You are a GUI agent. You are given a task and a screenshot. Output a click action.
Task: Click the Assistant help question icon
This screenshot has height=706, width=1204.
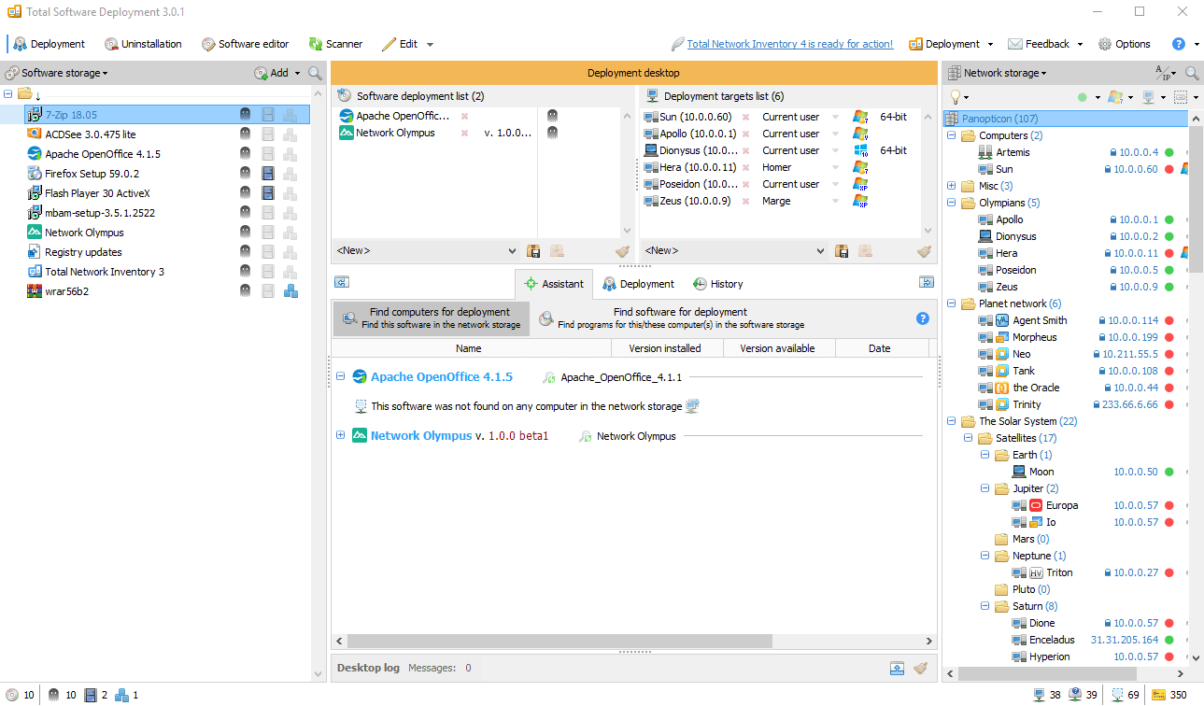[x=923, y=318]
